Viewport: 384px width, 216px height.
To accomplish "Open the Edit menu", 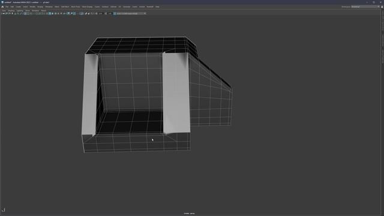I will click(x=12, y=7).
